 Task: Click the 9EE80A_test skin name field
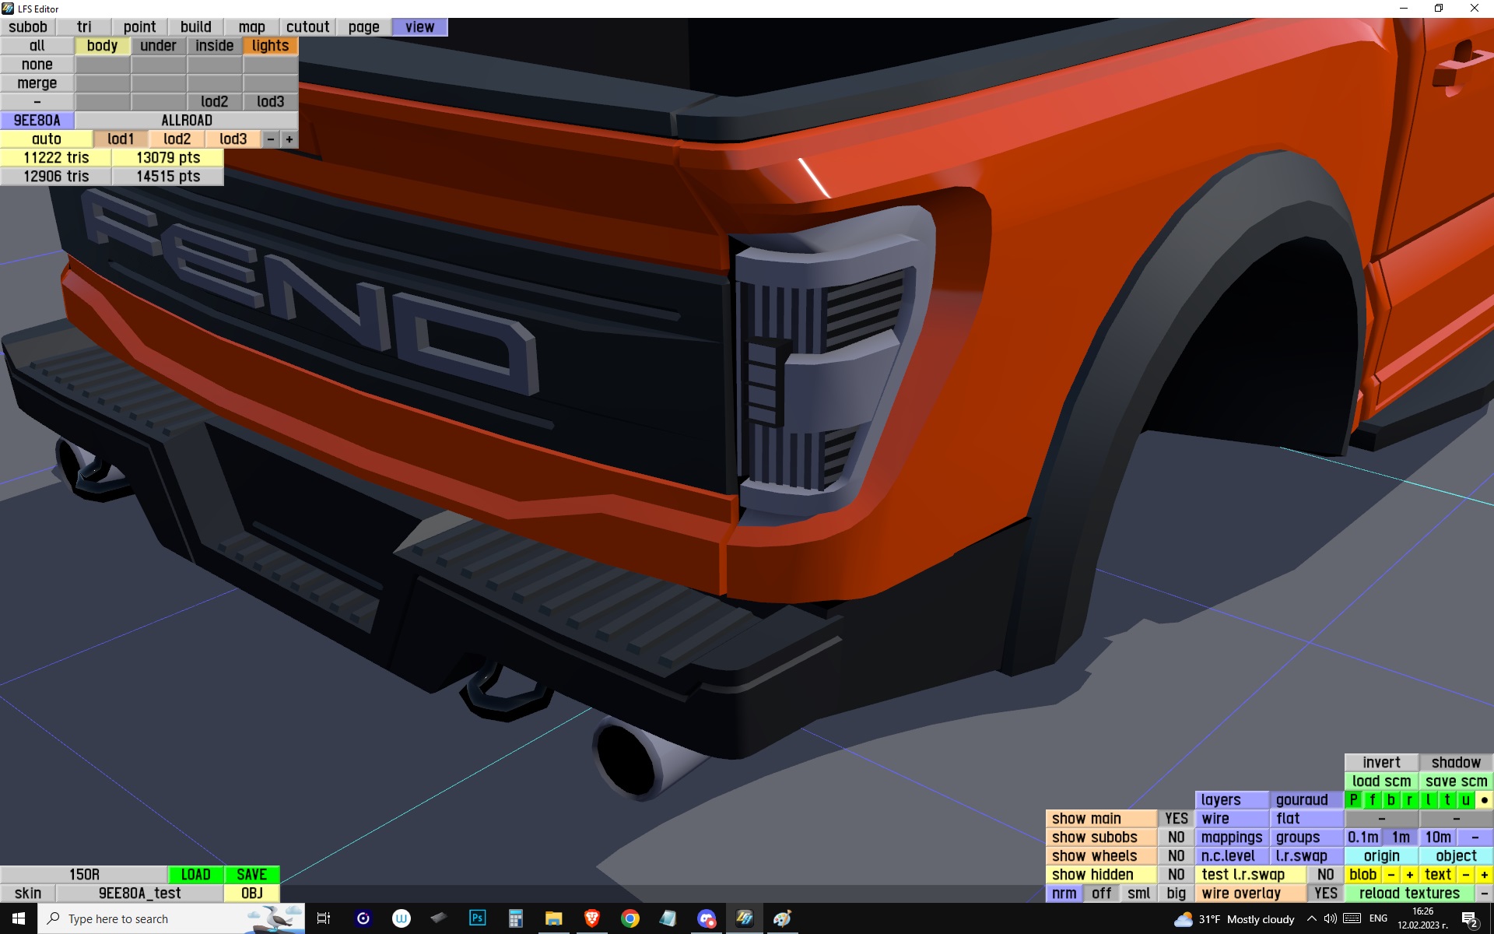[x=139, y=894]
